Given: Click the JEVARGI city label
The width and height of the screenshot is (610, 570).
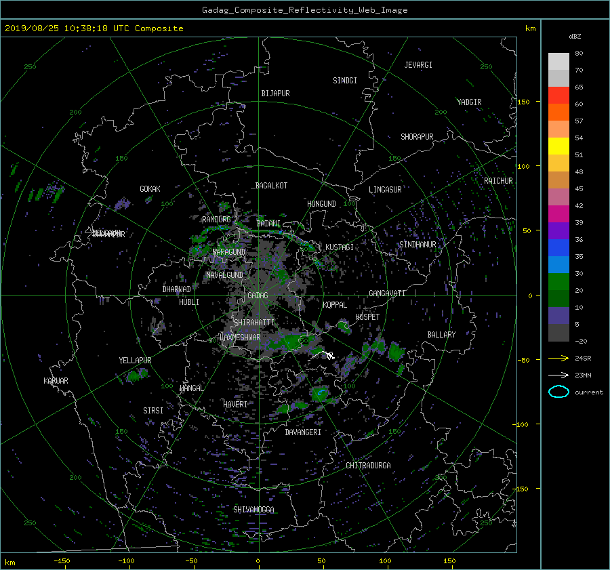Looking at the screenshot, I should [418, 65].
